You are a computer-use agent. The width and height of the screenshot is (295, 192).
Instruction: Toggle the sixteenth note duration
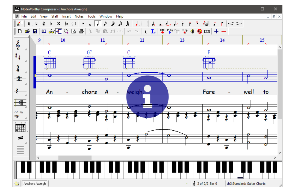pos(113,24)
